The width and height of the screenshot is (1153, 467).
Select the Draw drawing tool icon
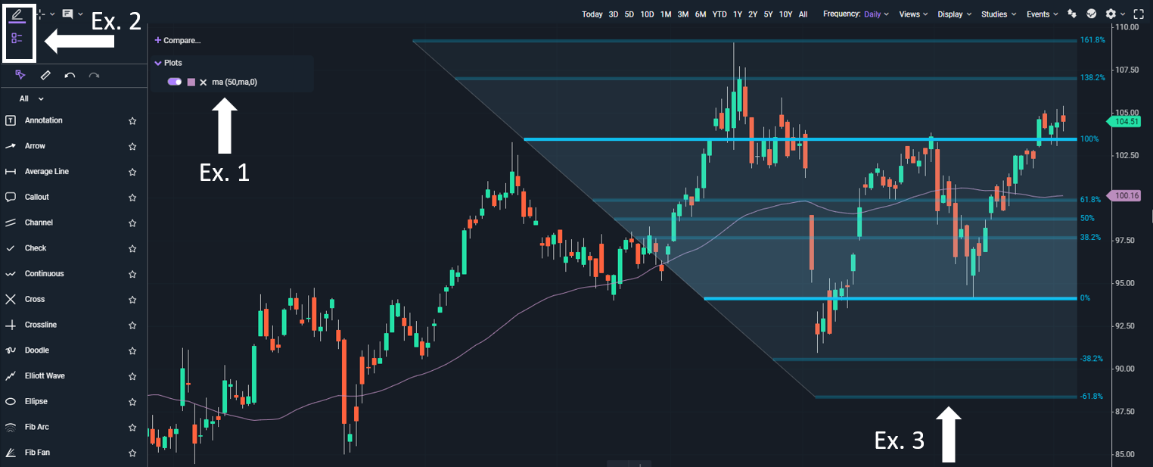coord(17,14)
